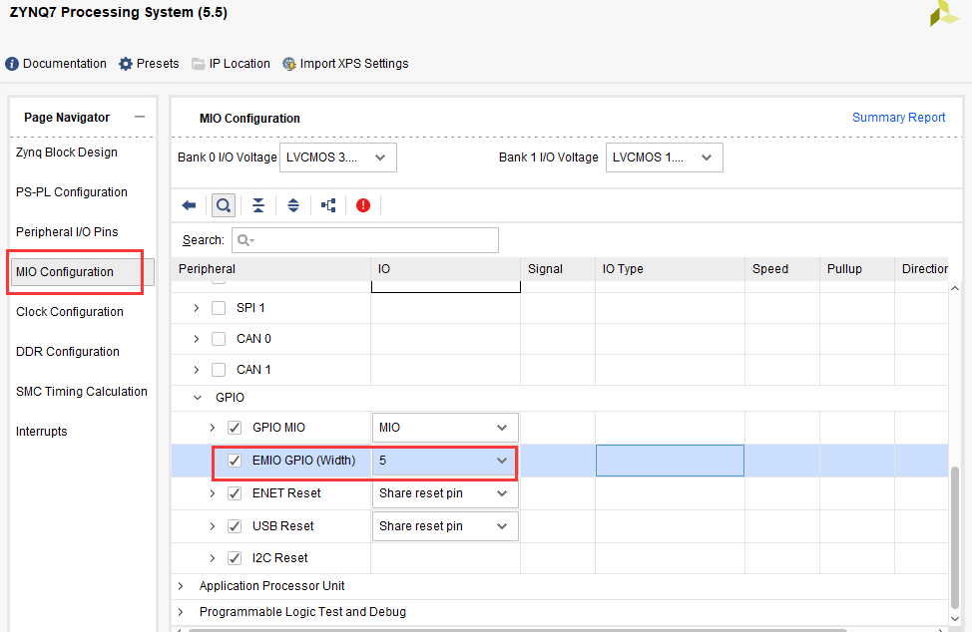This screenshot has height=632, width=972.
Task: Go to DDR Configuration page
Action: tap(68, 352)
